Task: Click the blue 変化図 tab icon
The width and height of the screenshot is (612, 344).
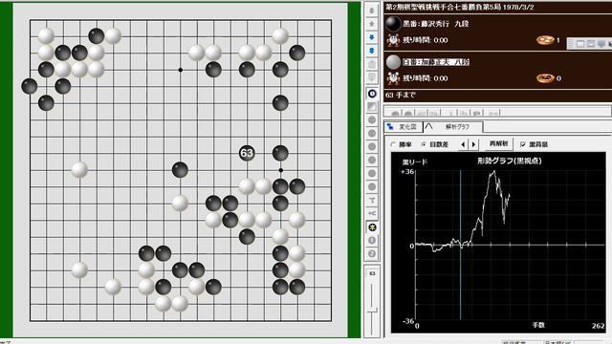Action: (390, 127)
